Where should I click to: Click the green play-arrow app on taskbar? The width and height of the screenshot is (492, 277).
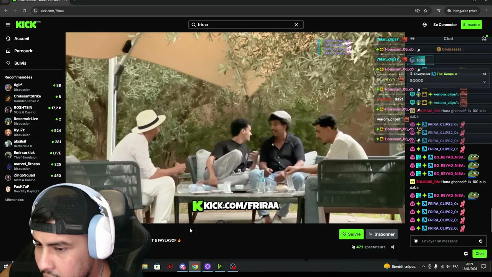220,267
